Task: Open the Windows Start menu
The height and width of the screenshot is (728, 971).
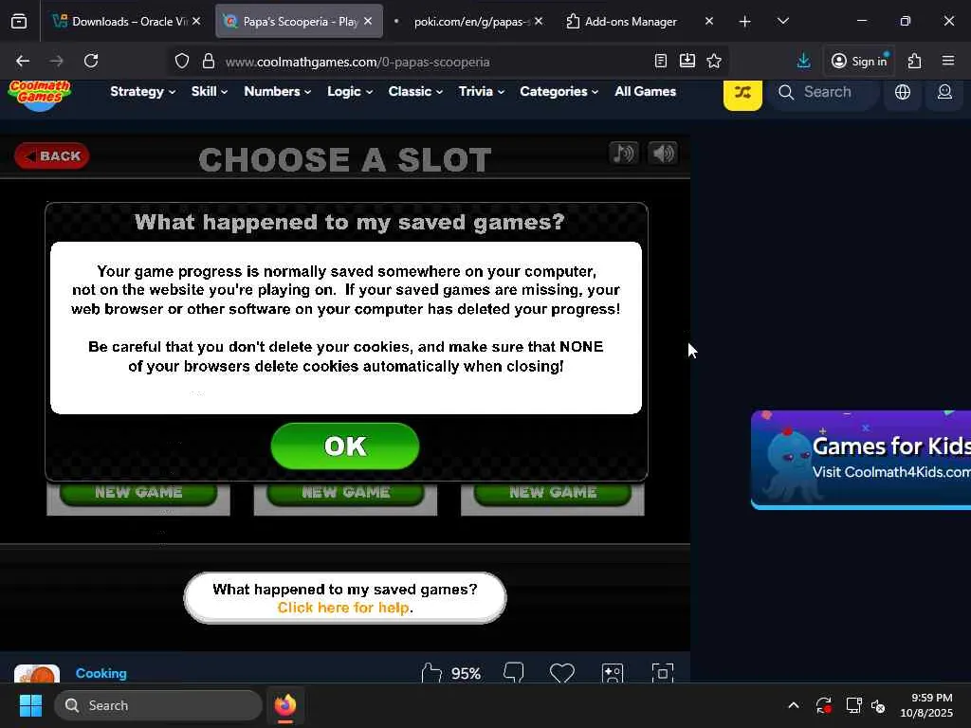Action: click(30, 705)
